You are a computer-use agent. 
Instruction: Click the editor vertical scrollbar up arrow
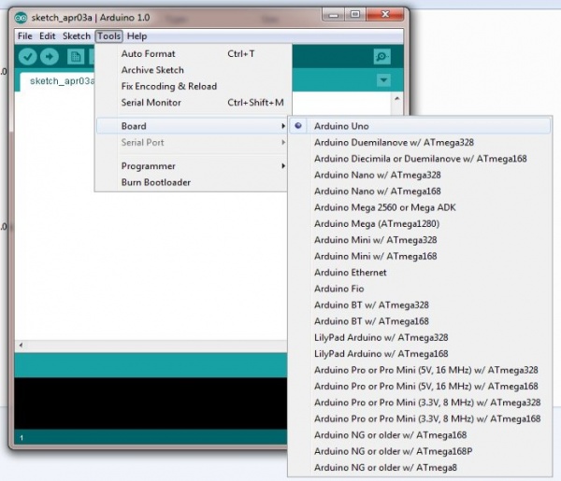[x=396, y=99]
